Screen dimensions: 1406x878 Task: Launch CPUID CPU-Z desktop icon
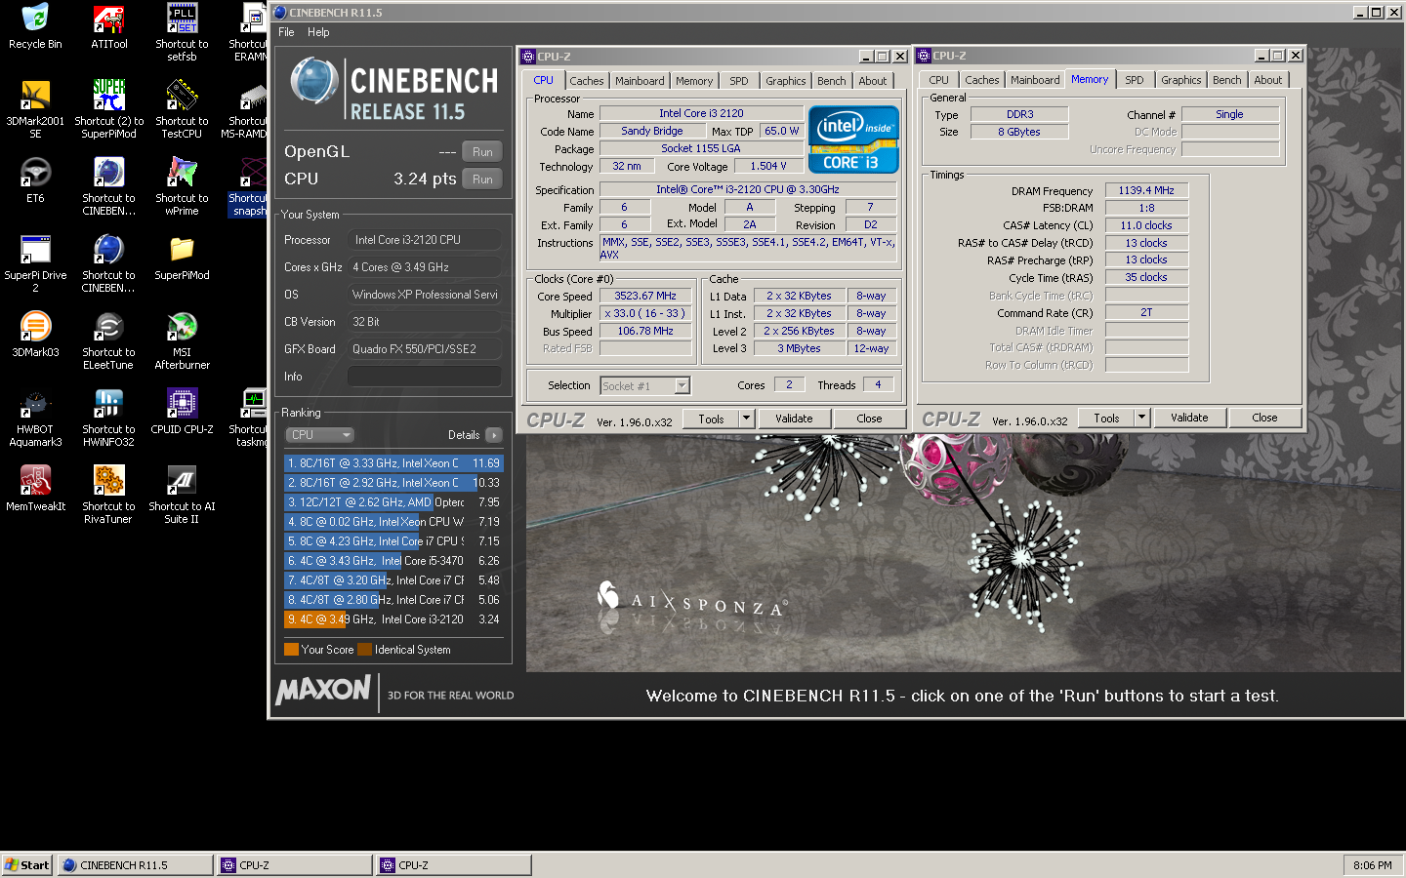182,412
